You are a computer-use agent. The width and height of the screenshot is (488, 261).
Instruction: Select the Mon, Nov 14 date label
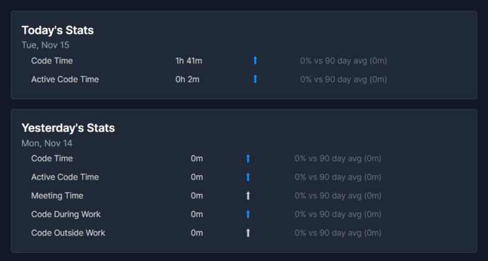(x=47, y=143)
